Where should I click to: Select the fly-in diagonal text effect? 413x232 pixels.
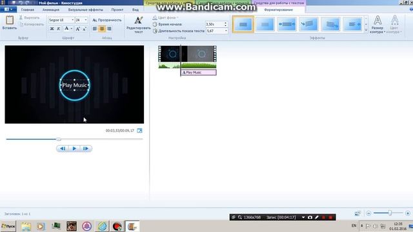tap(308, 24)
